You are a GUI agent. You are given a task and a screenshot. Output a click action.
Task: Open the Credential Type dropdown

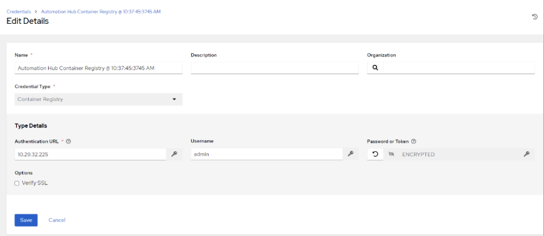point(99,99)
